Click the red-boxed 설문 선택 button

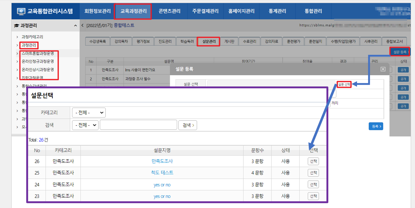click(344, 84)
